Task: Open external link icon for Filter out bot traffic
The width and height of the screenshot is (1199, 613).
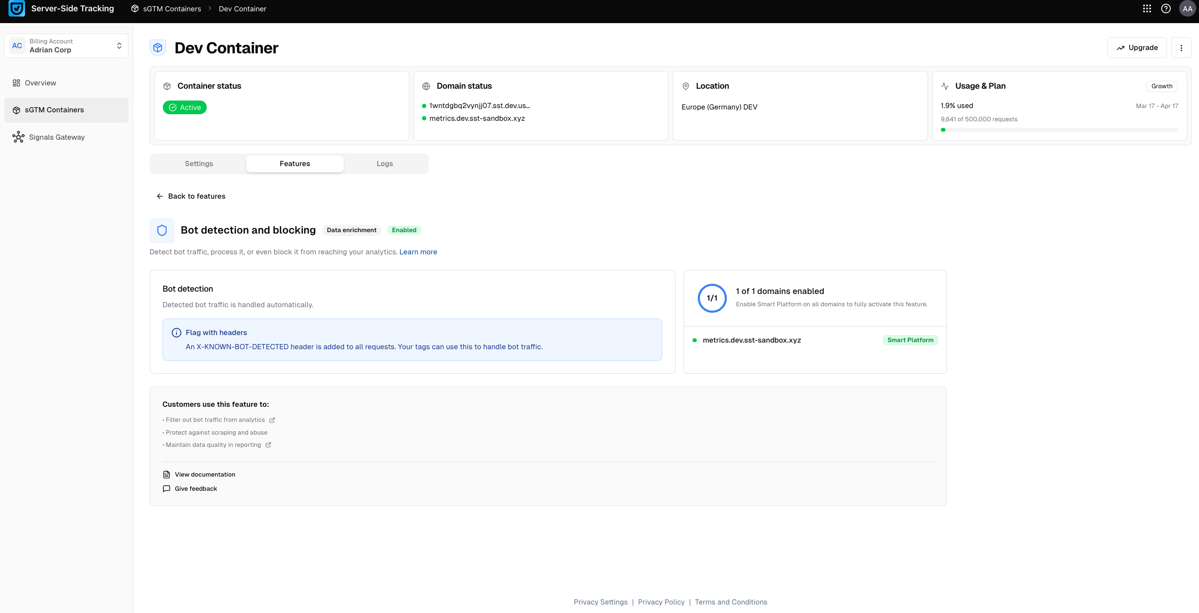Action: click(272, 420)
